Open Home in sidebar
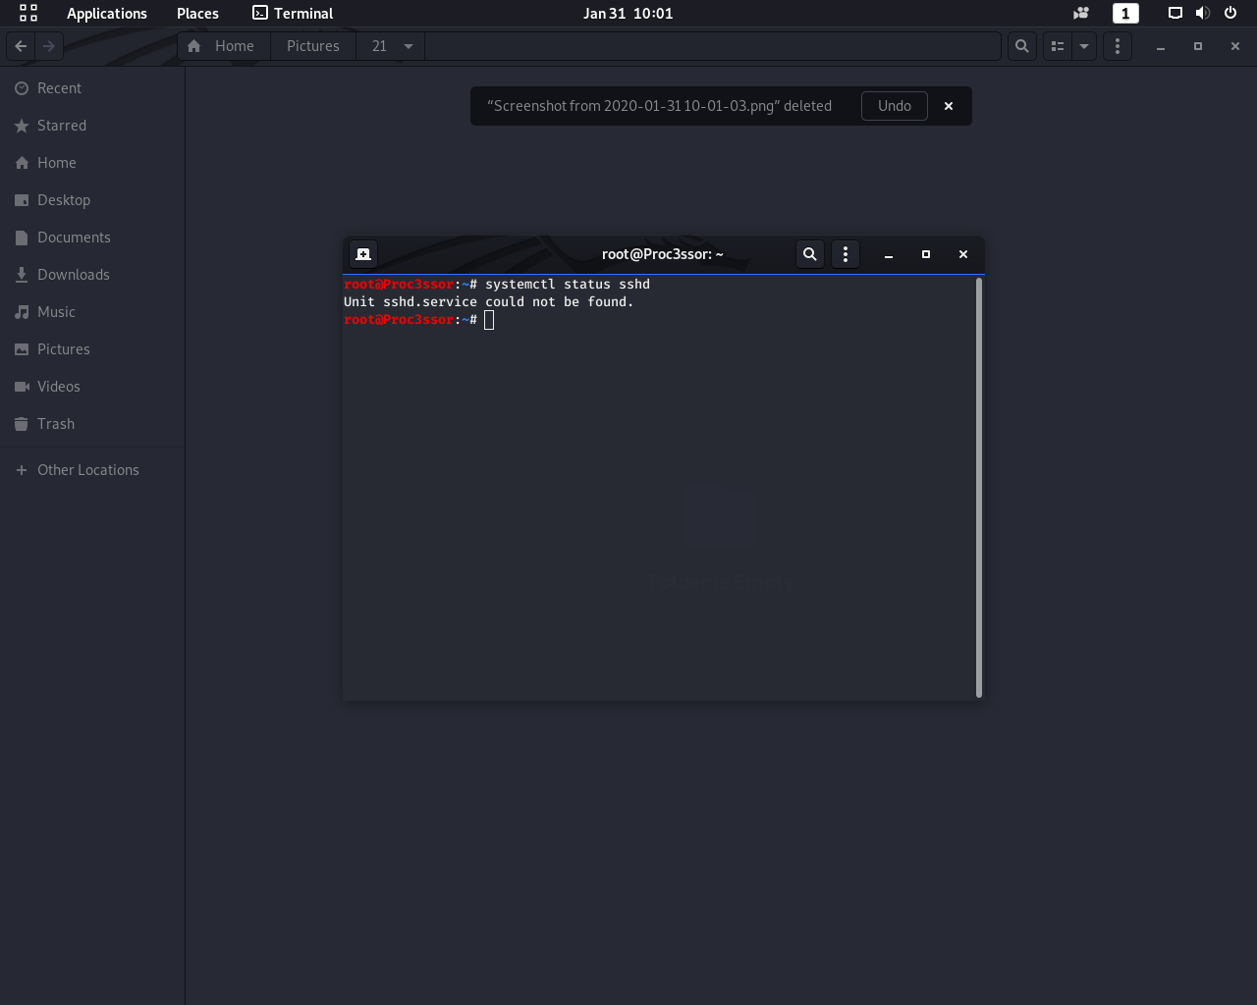 pyautogui.click(x=92, y=163)
